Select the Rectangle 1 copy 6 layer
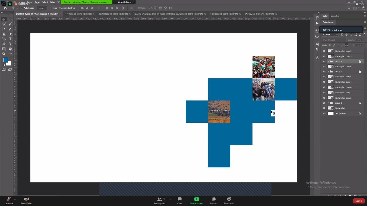Image resolution: width=367 pixels, height=206 pixels. click(x=343, y=87)
